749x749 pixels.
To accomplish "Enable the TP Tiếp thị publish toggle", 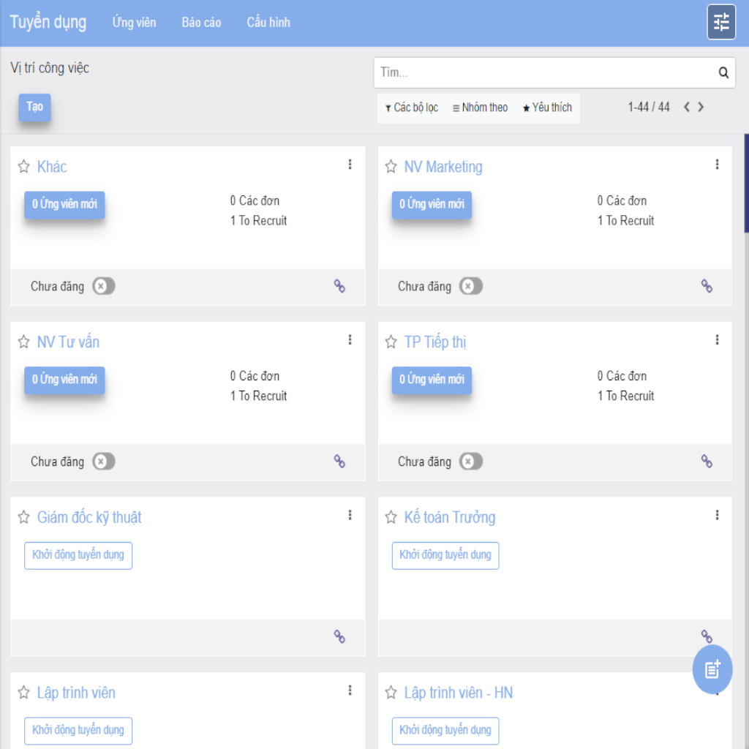I will (x=471, y=462).
